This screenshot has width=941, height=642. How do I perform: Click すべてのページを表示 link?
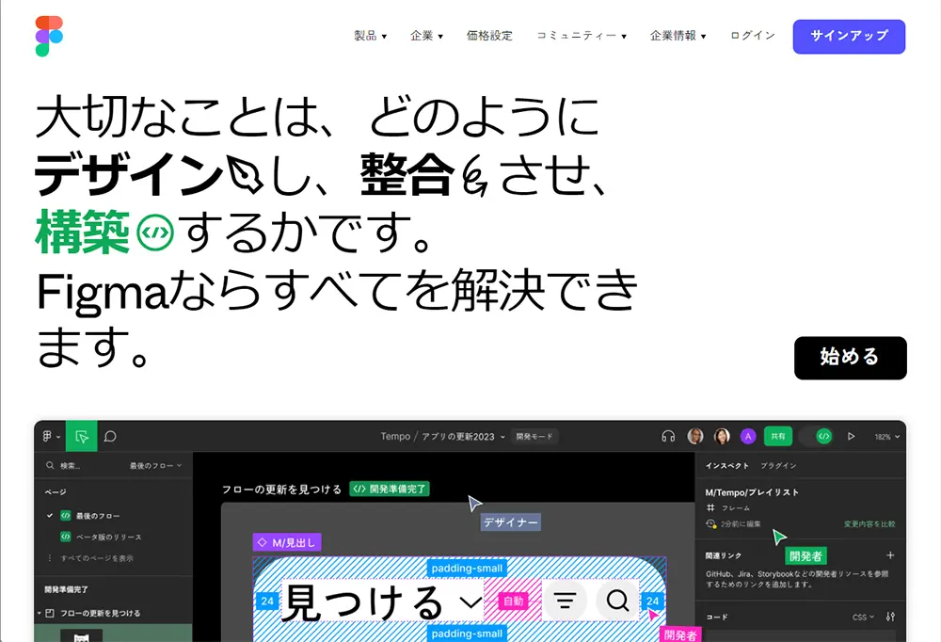click(97, 558)
